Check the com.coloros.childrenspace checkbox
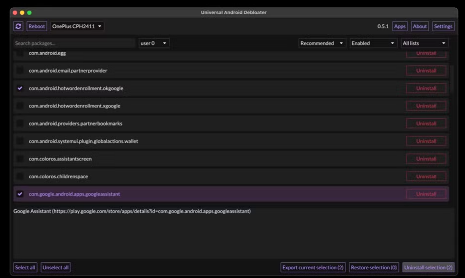 point(20,176)
